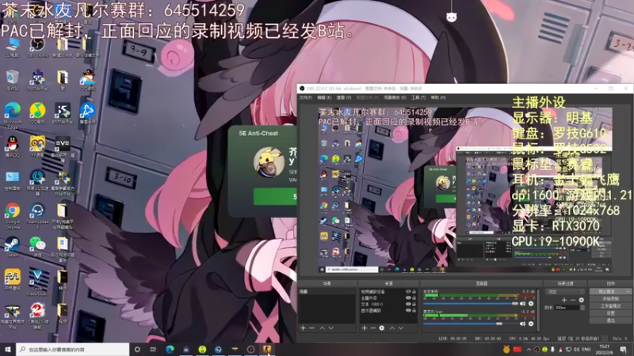Image resolution: width=634 pixels, height=356 pixels.
Task: Open EVE desktop shortcut
Action: pyautogui.click(x=63, y=149)
